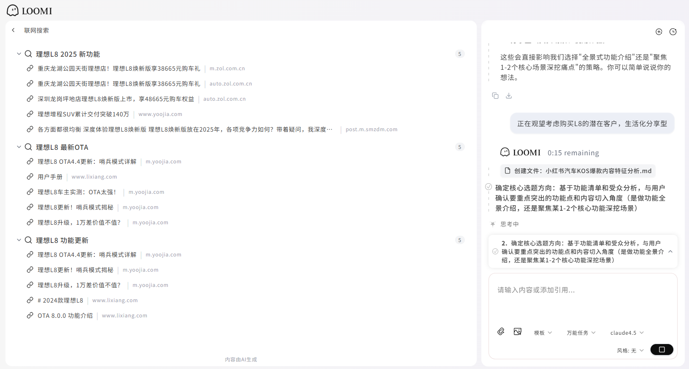Open the 万能任务 task type dropdown
The height and width of the screenshot is (369, 689).
point(581,333)
